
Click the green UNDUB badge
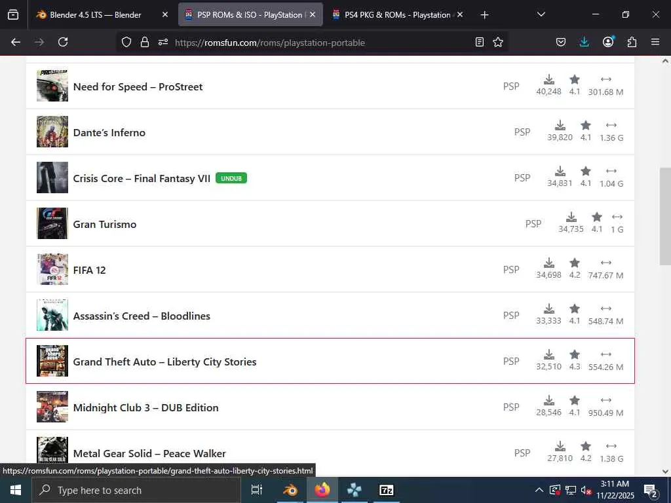pos(231,178)
